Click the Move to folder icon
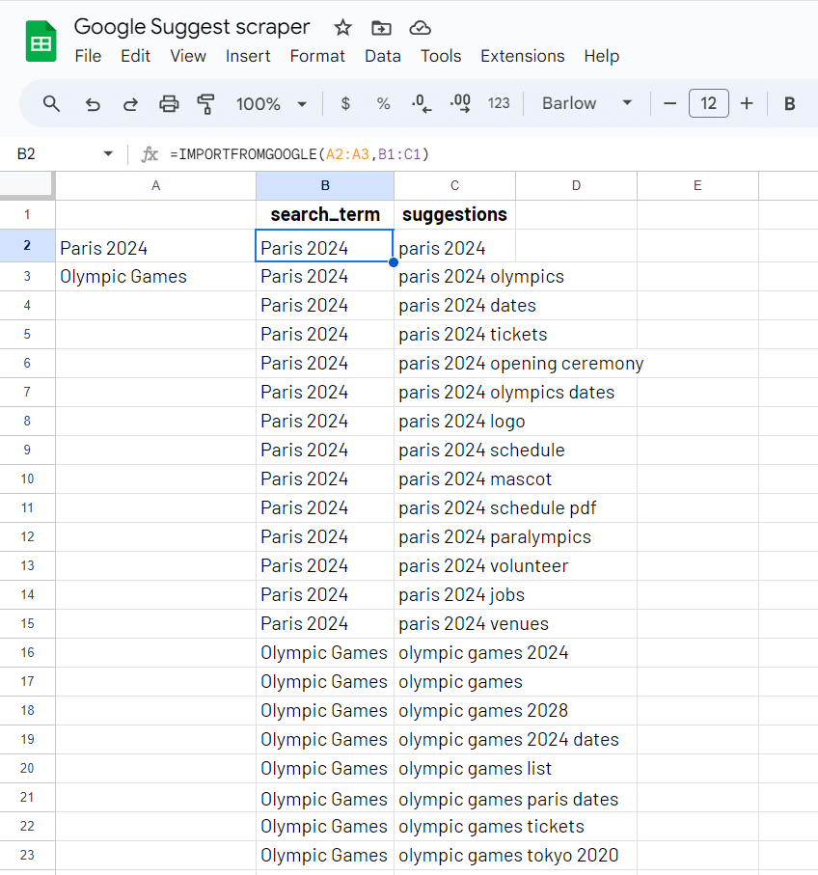 [x=381, y=27]
